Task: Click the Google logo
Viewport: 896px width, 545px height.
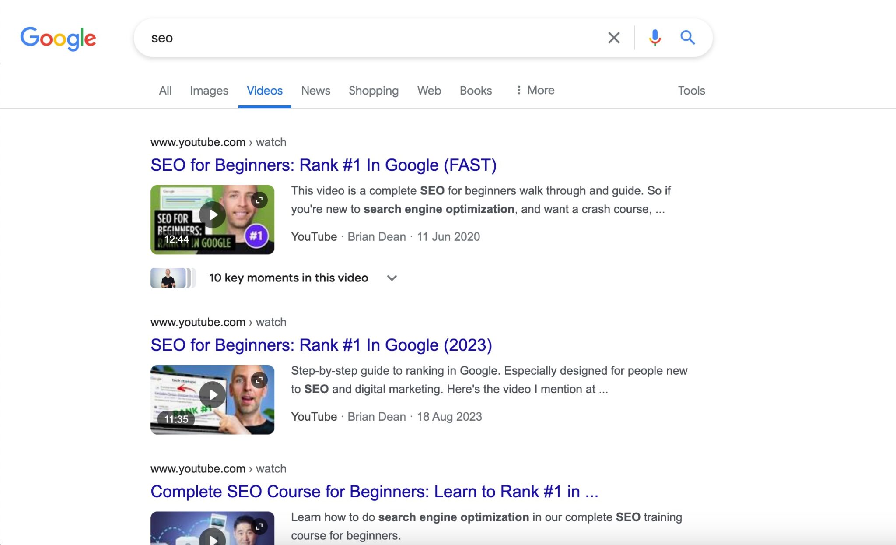Action: click(x=58, y=39)
